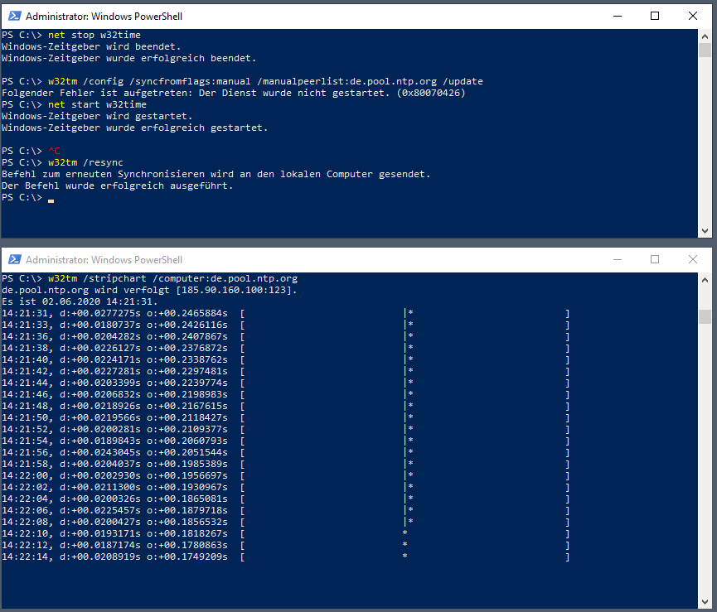Click the PowerShell icon in the lower window title bar
The height and width of the screenshot is (612, 717).
pos(15,259)
